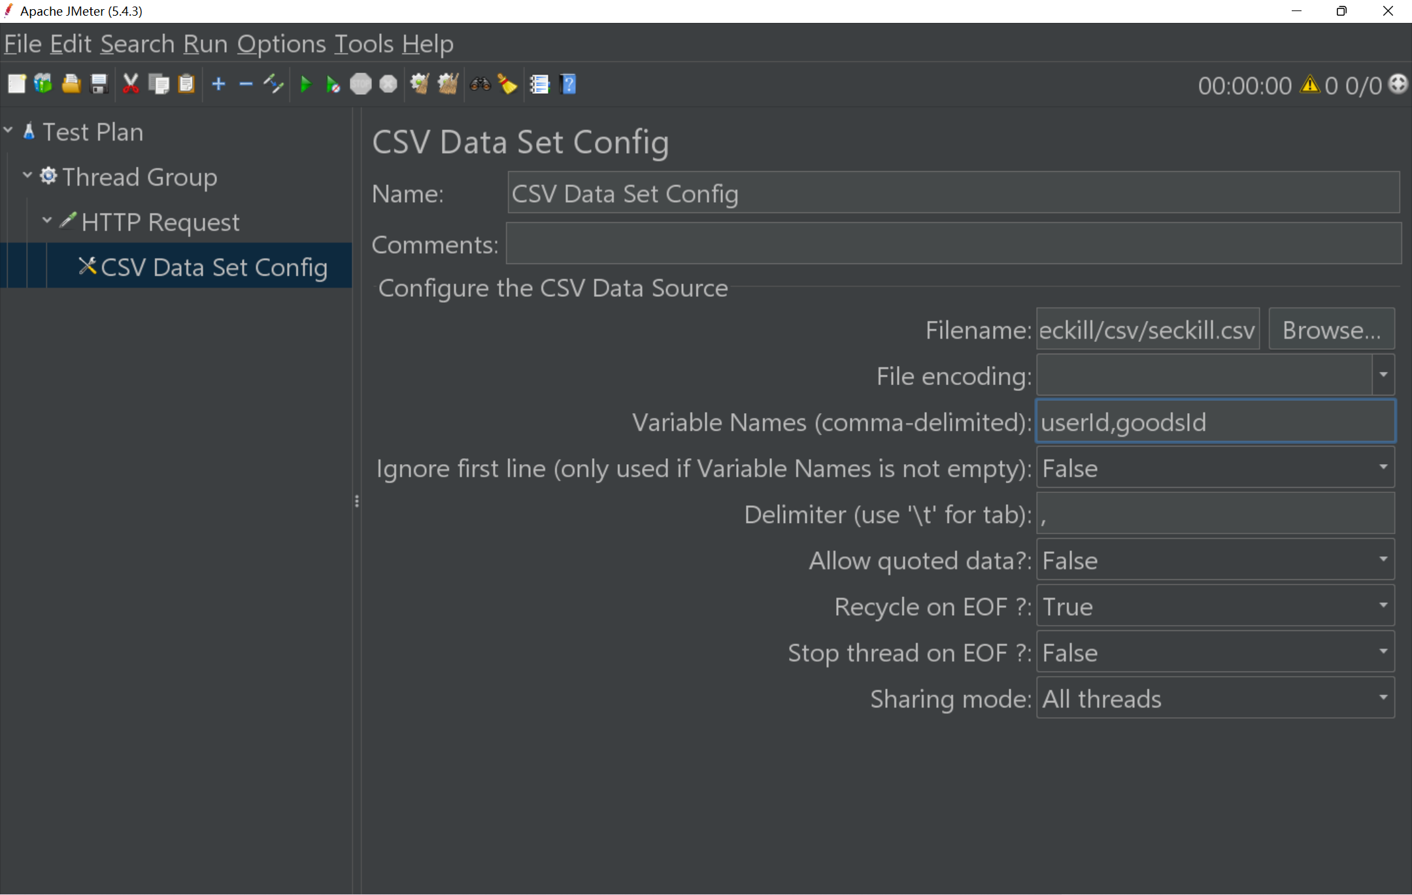The image size is (1412, 895).
Task: Open the Search menu
Action: tap(137, 44)
